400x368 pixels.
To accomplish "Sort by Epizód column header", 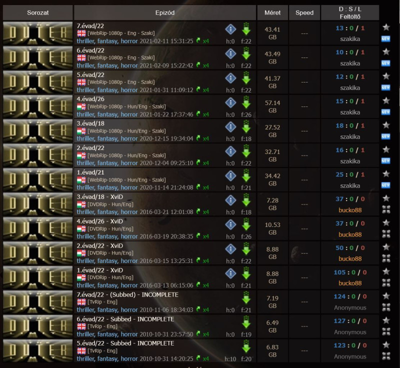I will (165, 13).
